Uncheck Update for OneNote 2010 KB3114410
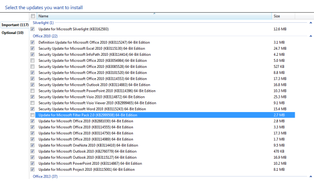The height and width of the screenshot is (184, 314). click(32, 145)
